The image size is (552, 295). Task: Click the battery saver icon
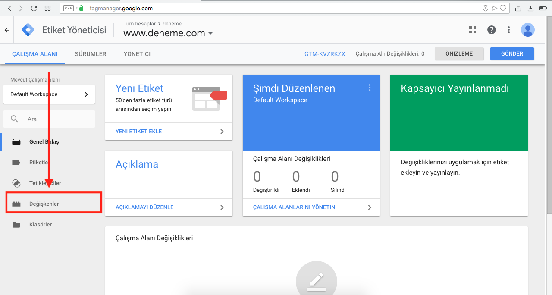(543, 8)
